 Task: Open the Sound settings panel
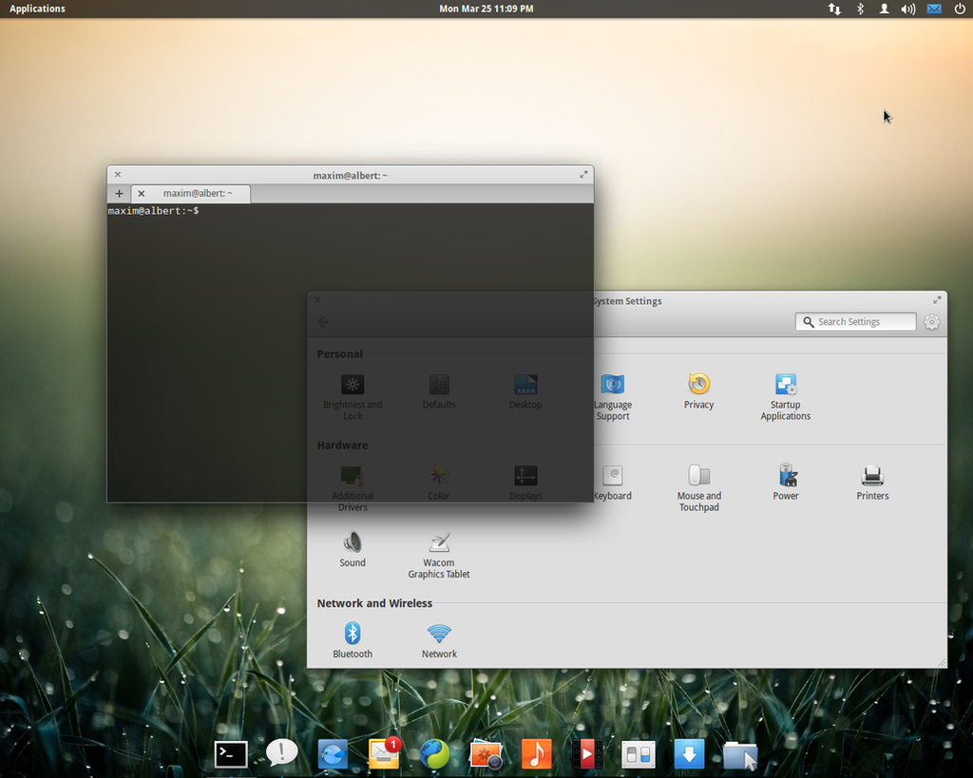[x=353, y=550]
